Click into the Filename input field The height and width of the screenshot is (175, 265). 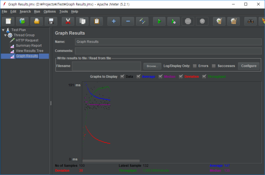click(x=106, y=66)
